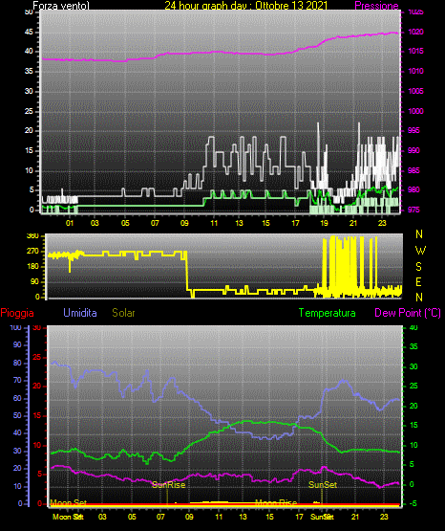The height and width of the screenshot is (531, 445).
Task: Select hour 21 on the humidity chart time axis
Action: 355,517
